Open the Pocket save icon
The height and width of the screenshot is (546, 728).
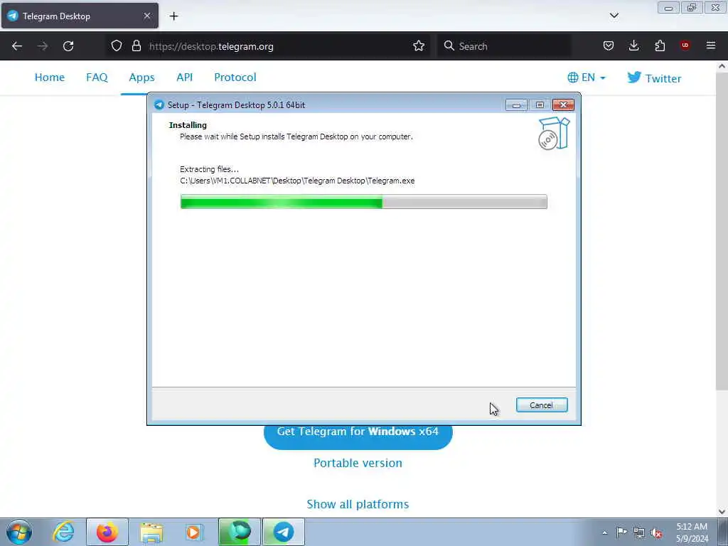[x=609, y=45]
